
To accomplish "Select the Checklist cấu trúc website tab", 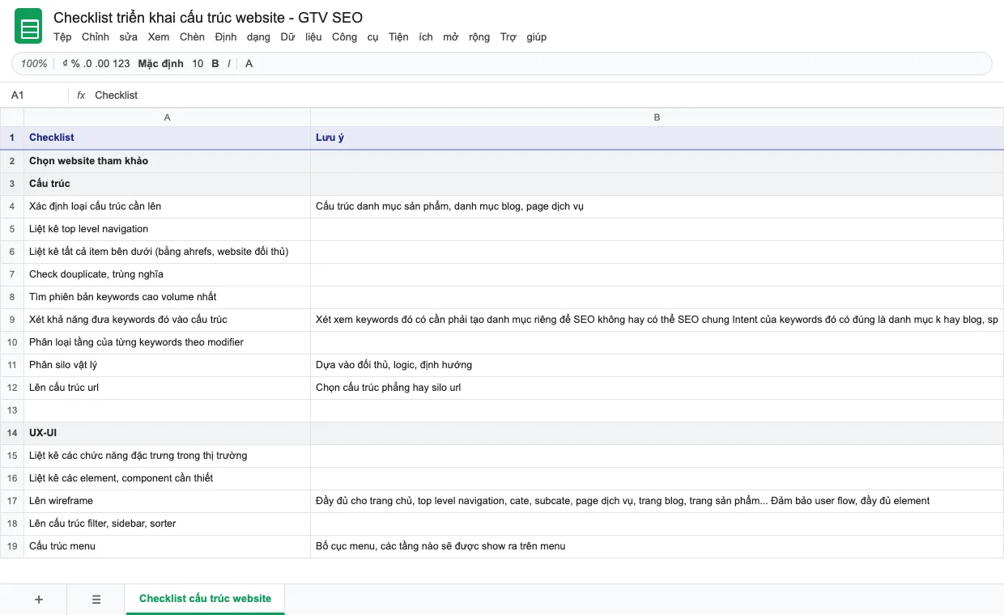I will tap(205, 599).
